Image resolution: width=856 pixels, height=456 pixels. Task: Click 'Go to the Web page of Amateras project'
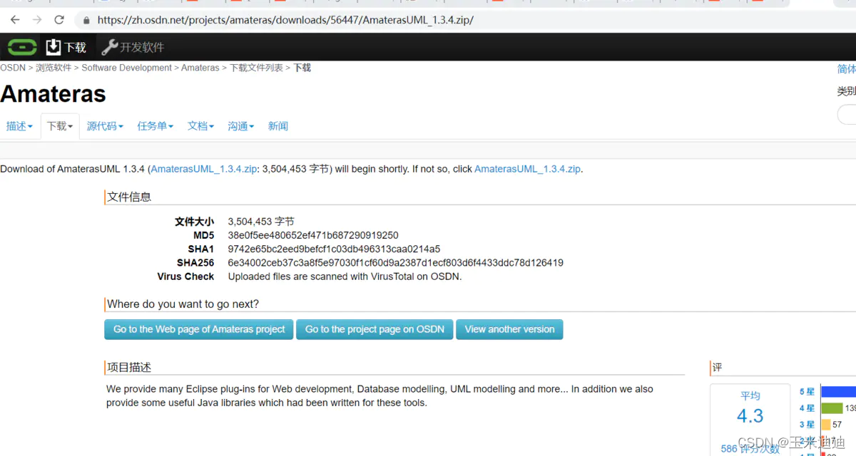pos(199,329)
